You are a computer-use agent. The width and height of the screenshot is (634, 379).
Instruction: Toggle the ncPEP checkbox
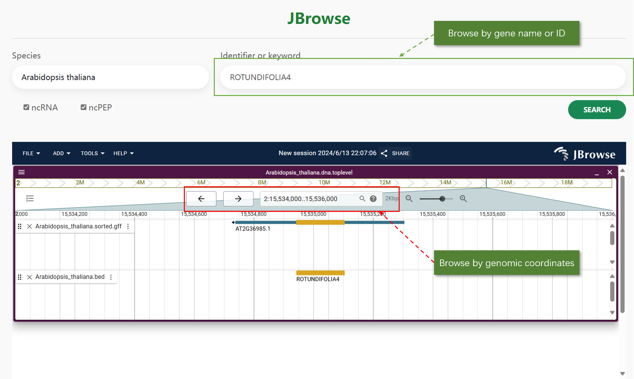pyautogui.click(x=84, y=107)
